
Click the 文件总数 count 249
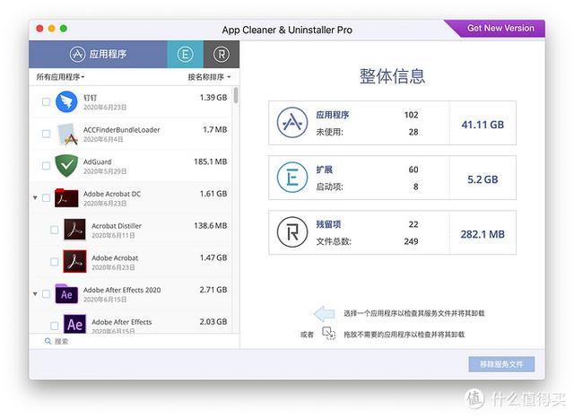(x=411, y=241)
